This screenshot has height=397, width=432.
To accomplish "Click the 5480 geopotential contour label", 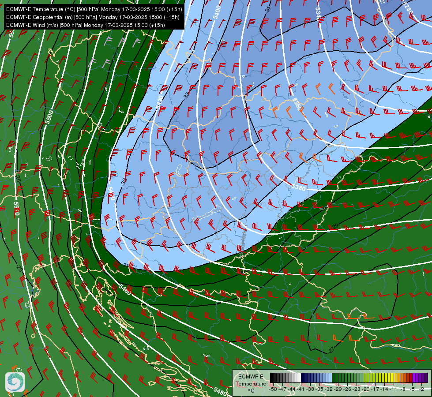I will (220, 391).
